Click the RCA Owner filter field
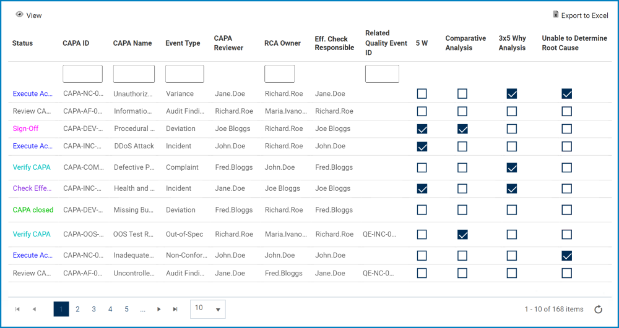This screenshot has width=619, height=328. pos(279,74)
